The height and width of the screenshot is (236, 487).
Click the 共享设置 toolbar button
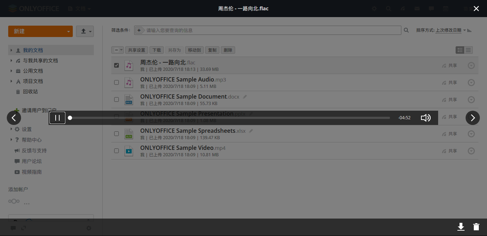point(137,50)
